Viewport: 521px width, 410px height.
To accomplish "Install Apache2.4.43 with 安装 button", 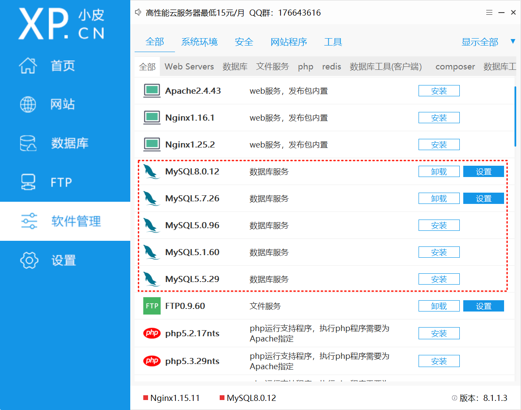I will pyautogui.click(x=439, y=91).
